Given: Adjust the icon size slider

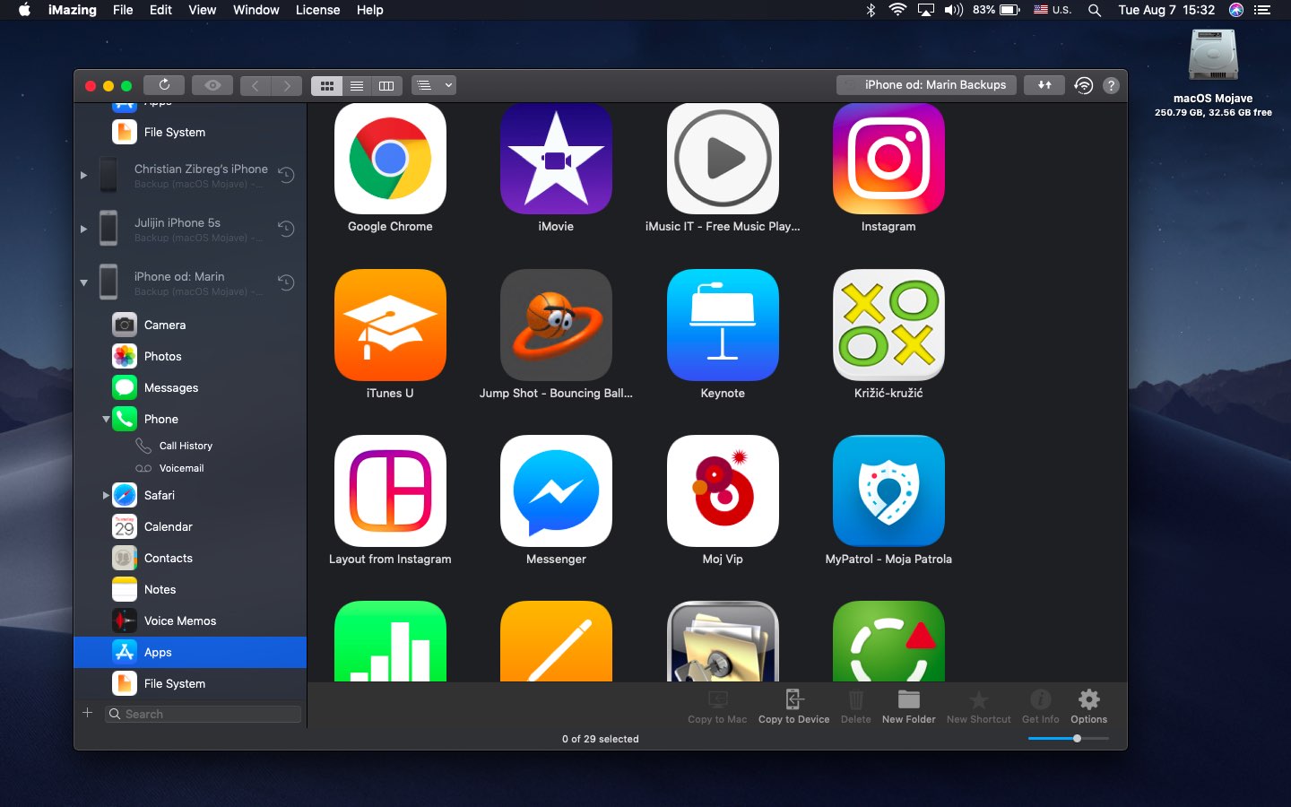Looking at the screenshot, I should click(x=1077, y=738).
